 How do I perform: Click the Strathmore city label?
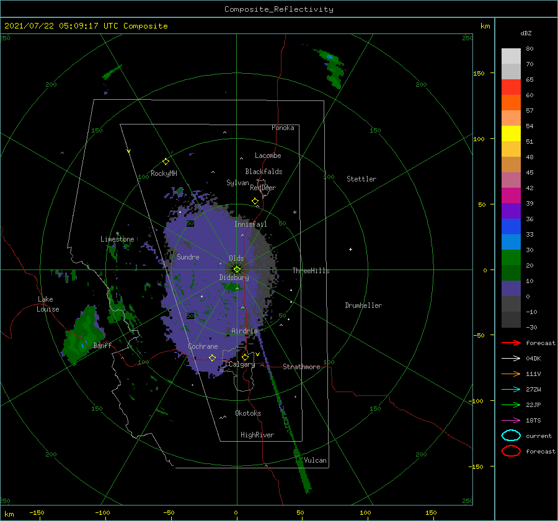coord(301,367)
